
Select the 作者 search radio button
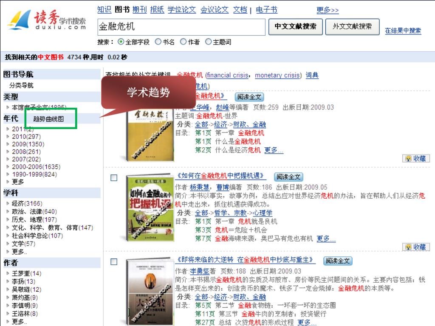[x=183, y=42]
